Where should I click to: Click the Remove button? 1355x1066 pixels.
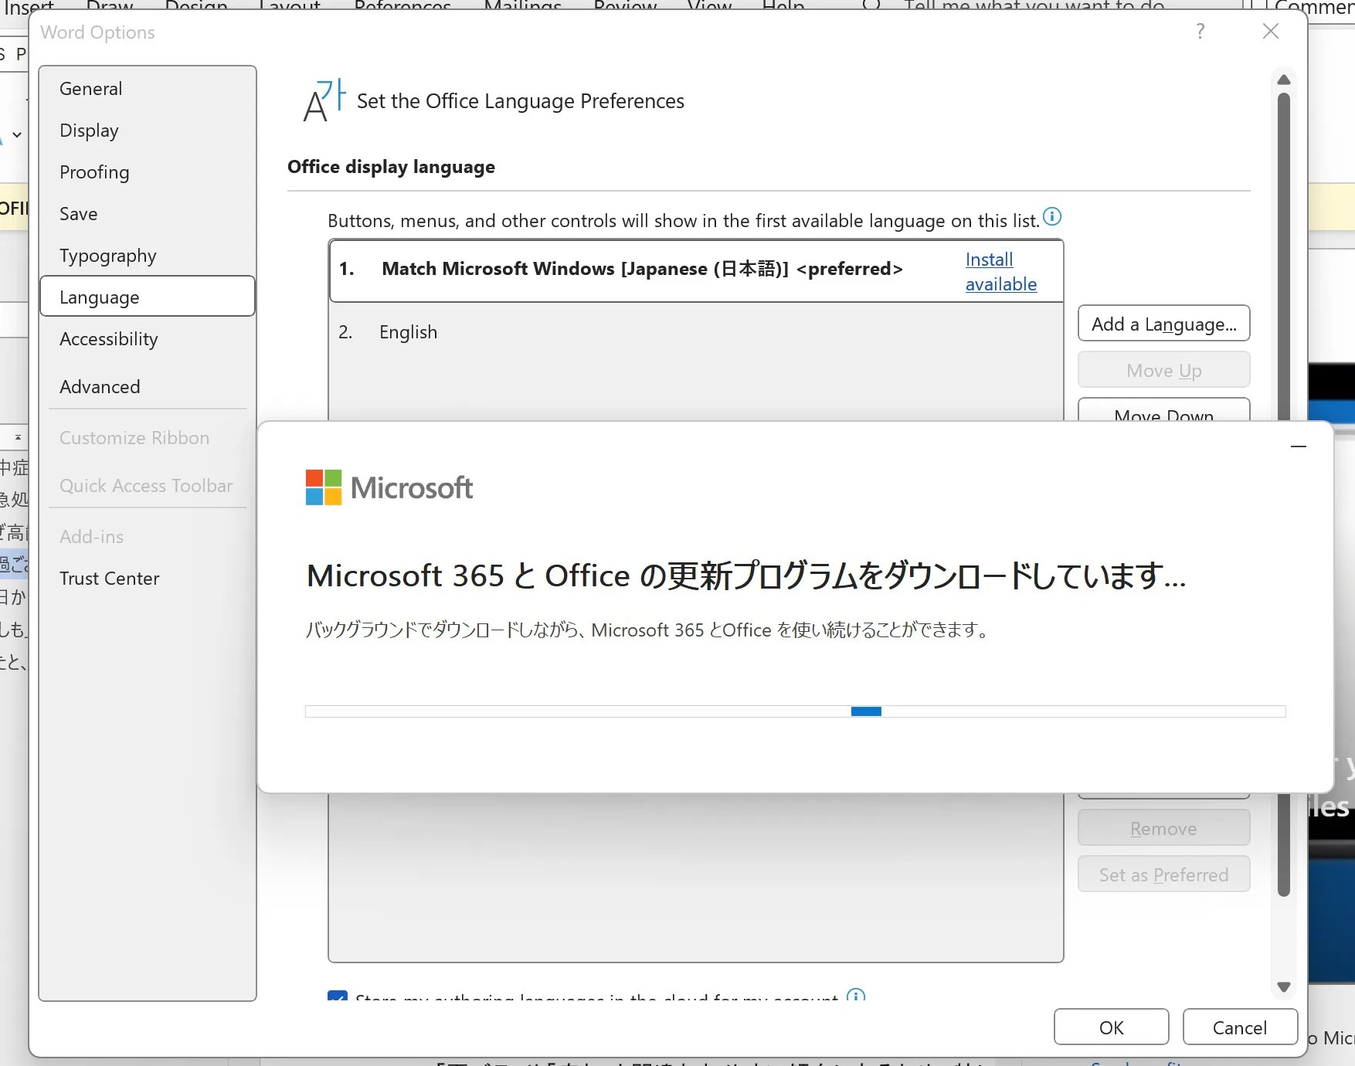[x=1163, y=828]
